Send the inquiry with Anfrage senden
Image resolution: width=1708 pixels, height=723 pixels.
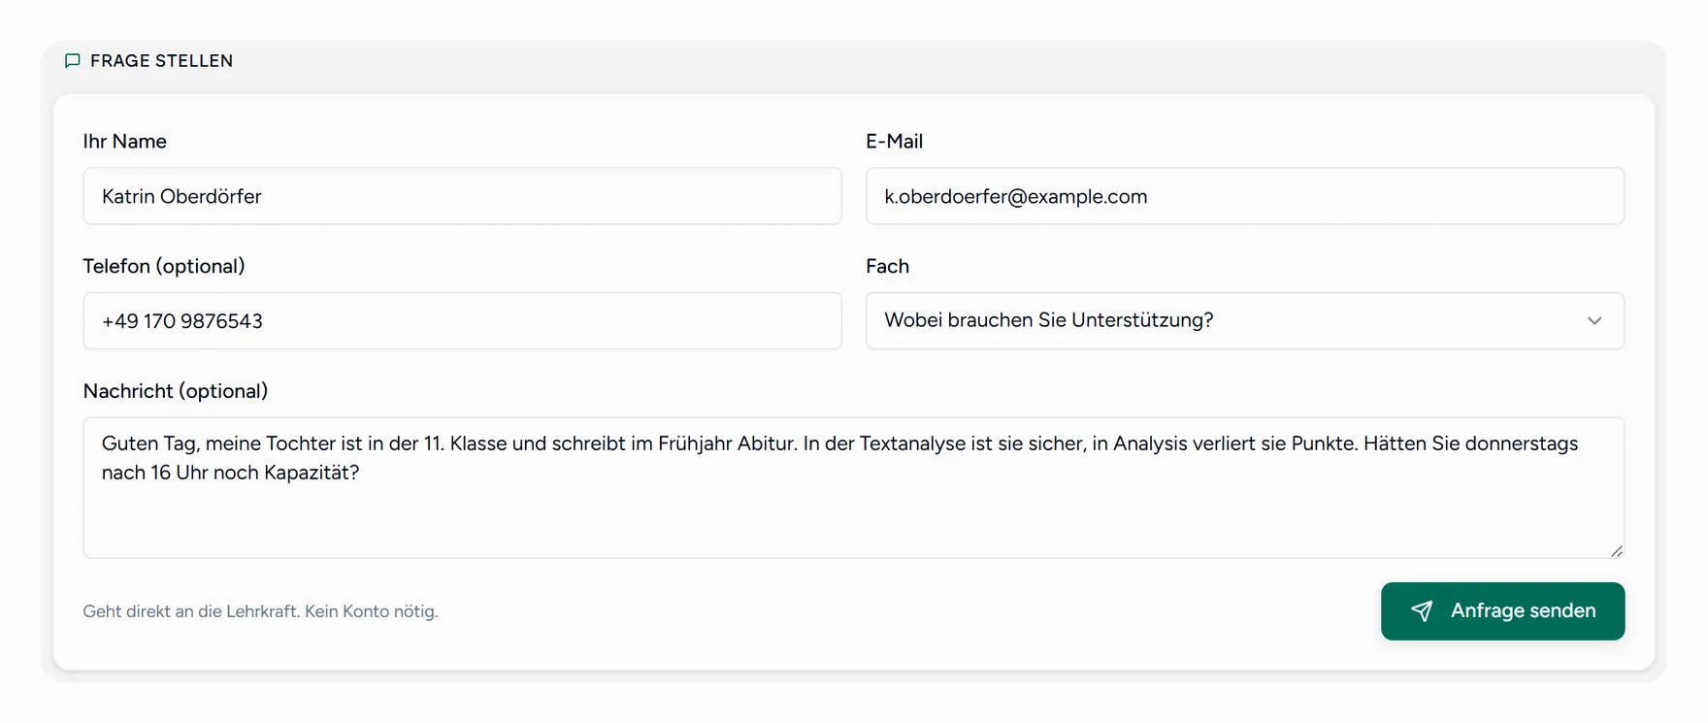[1502, 610]
